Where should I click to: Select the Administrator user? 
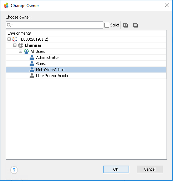pos(47,57)
